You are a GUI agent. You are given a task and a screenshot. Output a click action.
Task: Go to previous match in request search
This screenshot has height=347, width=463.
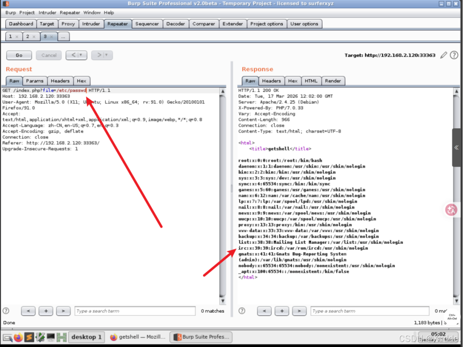click(x=28, y=311)
